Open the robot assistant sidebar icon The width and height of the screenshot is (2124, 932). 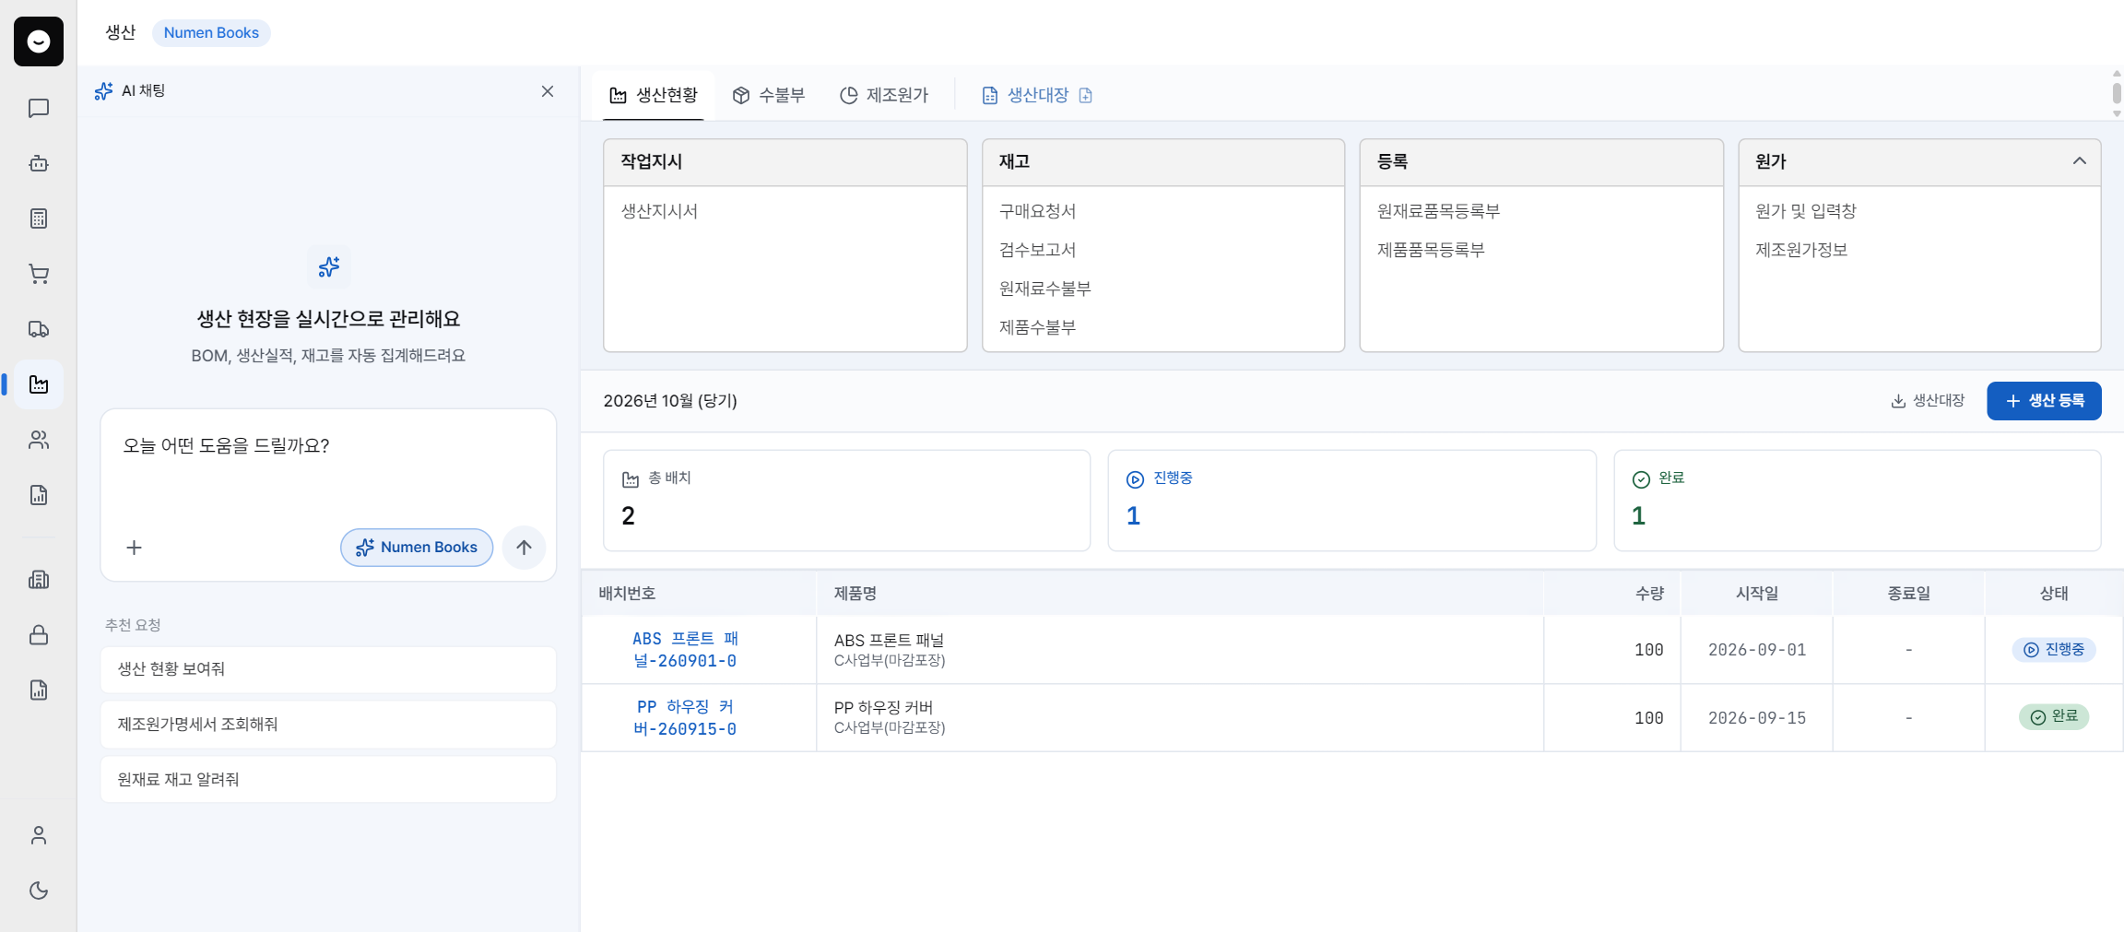(39, 163)
